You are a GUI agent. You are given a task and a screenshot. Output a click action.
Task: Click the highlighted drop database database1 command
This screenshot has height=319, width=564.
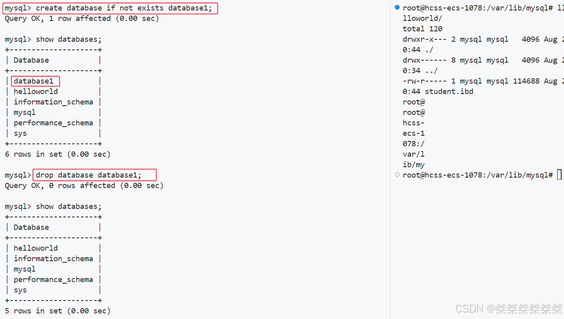(94, 174)
